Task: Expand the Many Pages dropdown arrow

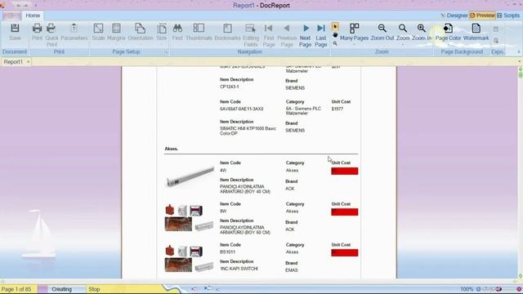Action: click(x=354, y=44)
